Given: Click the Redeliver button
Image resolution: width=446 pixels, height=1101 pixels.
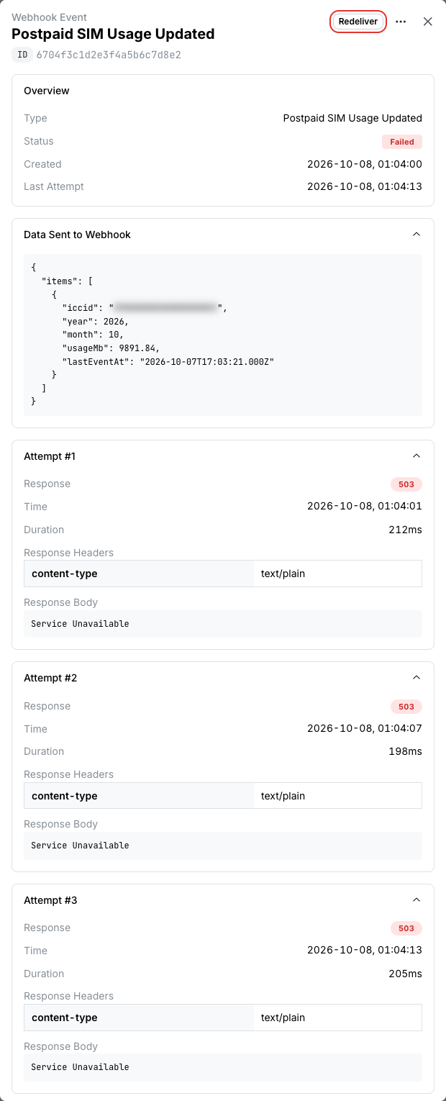Looking at the screenshot, I should 358,22.
